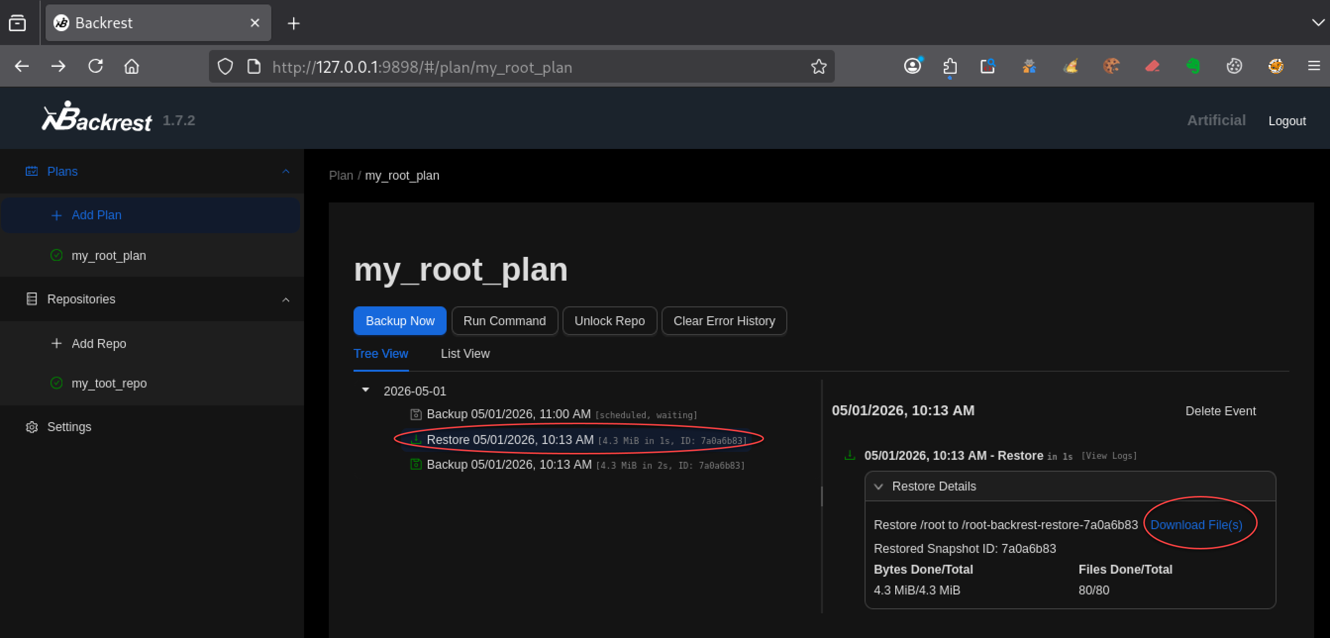Click the green check icon for my_root_plan
1330x638 pixels.
[57, 255]
